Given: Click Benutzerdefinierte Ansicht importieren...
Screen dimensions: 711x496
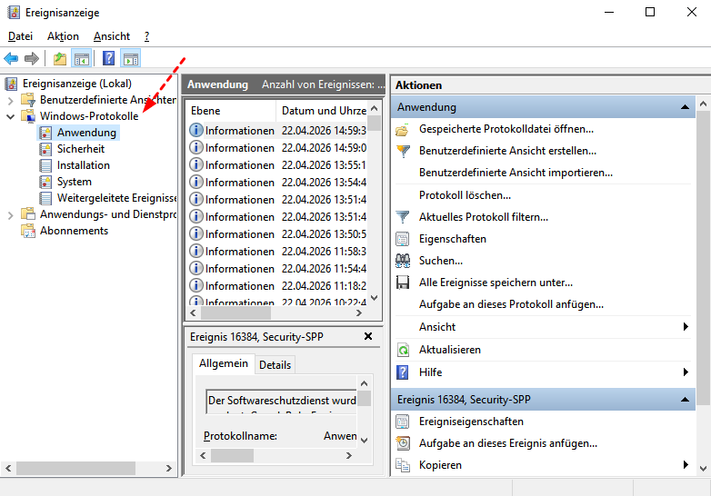Looking at the screenshot, I should coord(516,173).
